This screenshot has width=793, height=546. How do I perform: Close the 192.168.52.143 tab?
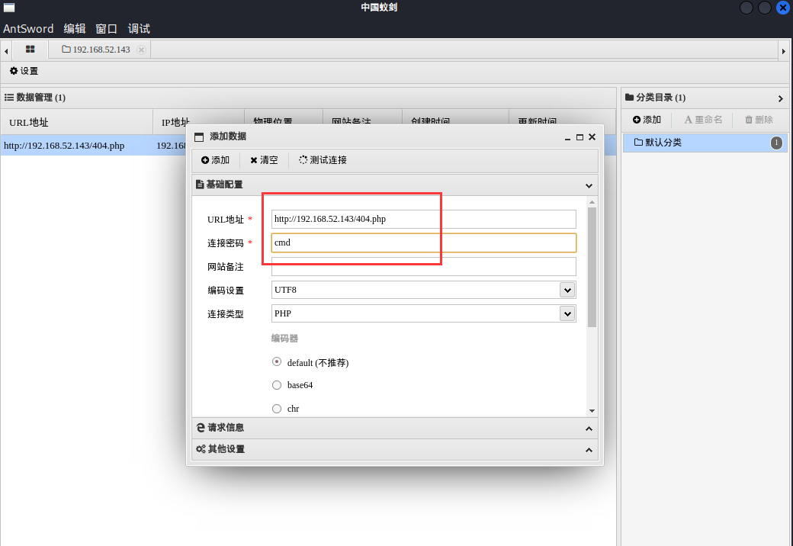[142, 50]
